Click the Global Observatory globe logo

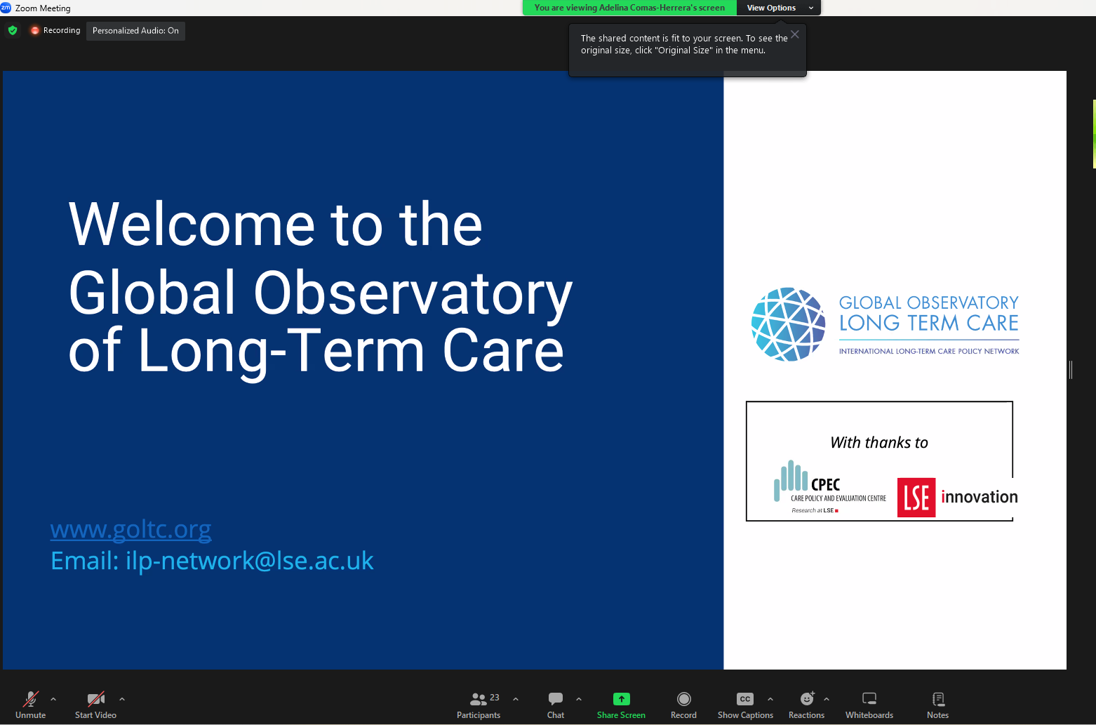(789, 324)
